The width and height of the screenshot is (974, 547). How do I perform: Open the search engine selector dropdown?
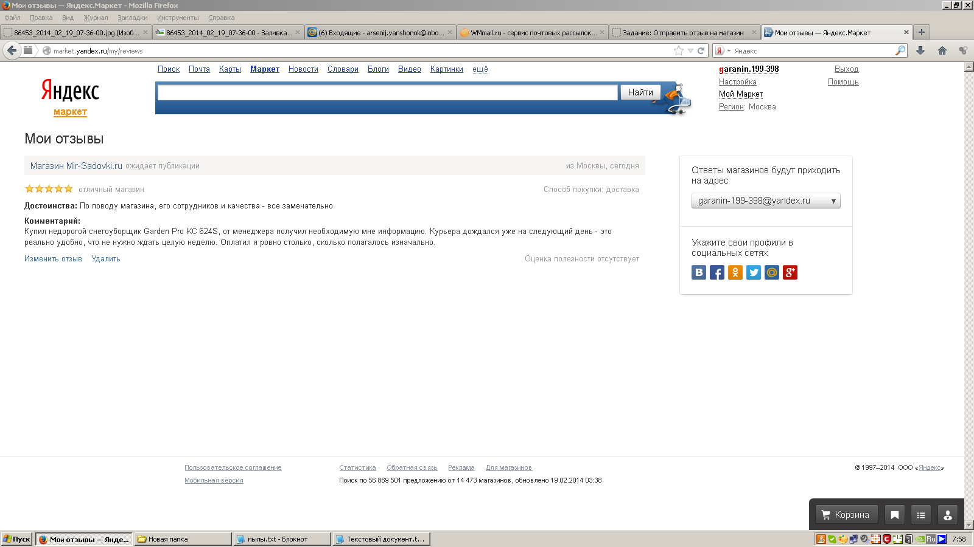pyautogui.click(x=723, y=50)
